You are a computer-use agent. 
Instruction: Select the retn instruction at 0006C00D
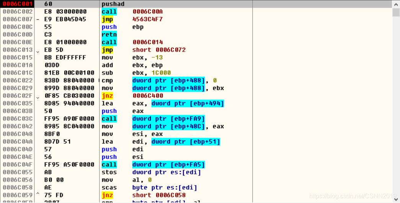point(109,35)
